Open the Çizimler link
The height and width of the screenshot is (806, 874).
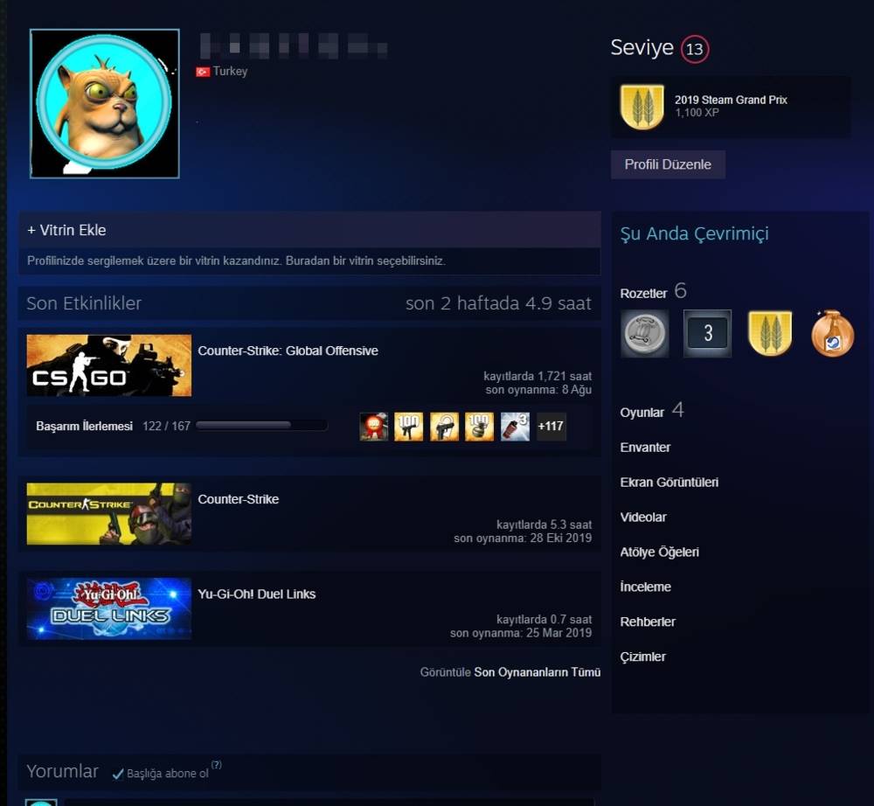642,657
